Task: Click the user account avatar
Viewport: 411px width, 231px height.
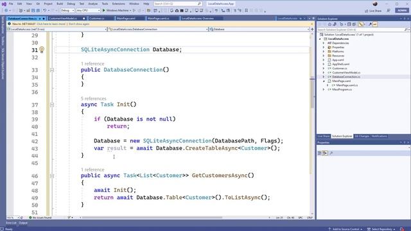Action: (375, 4)
